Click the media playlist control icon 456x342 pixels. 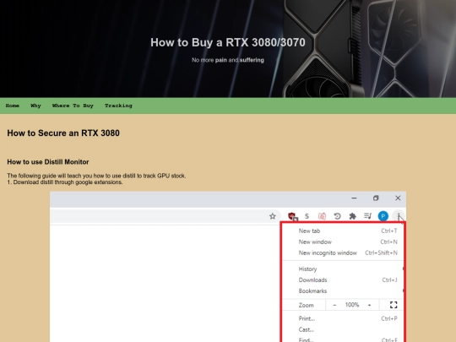pos(367,216)
